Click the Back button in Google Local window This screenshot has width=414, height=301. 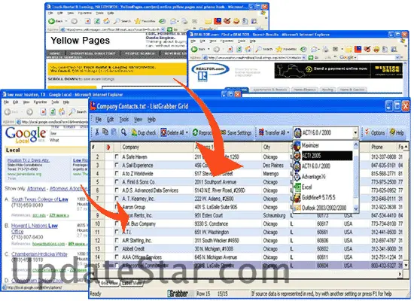click(x=11, y=111)
